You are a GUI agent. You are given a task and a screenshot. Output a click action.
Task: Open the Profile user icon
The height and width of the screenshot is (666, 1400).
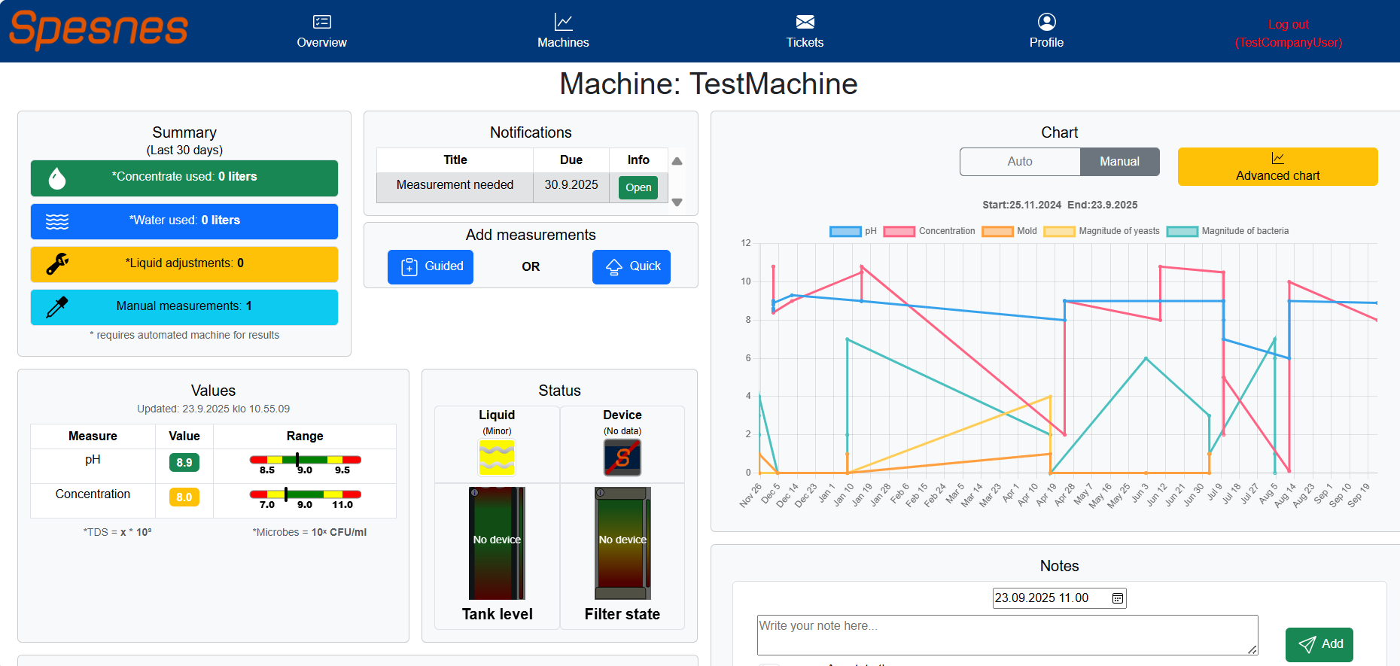1046,22
